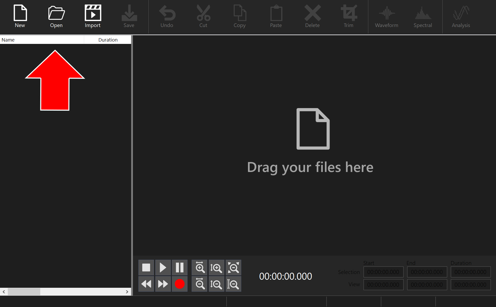Click the file list scrollbar left arrow
496x307 pixels.
4,292
